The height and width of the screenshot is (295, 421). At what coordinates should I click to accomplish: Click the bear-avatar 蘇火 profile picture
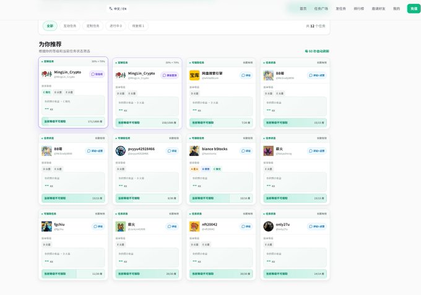[121, 226]
